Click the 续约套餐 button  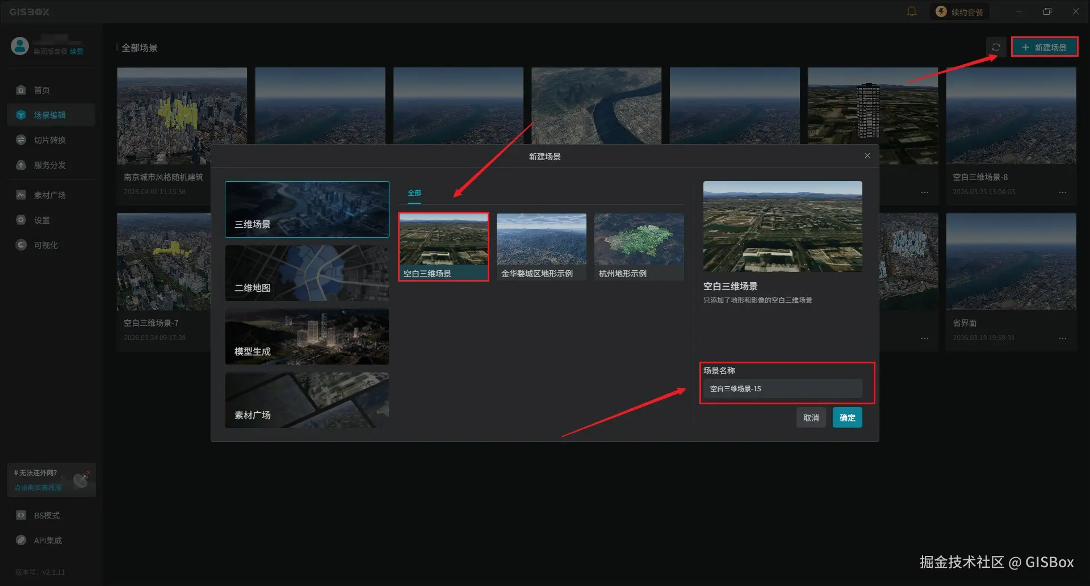959,11
